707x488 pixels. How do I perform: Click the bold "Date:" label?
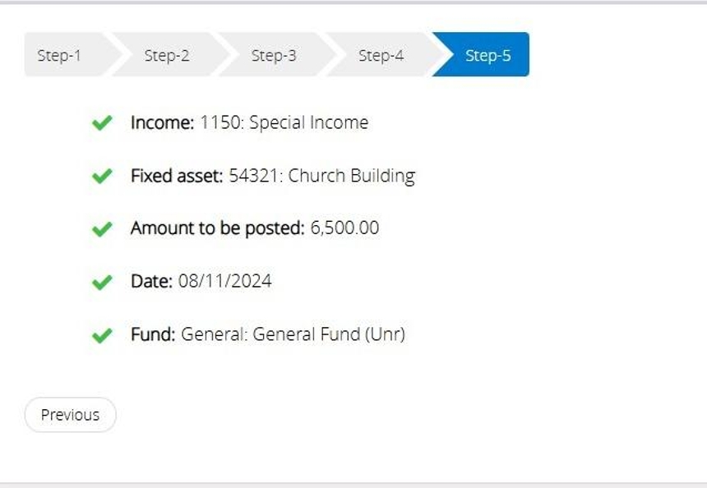tap(151, 282)
